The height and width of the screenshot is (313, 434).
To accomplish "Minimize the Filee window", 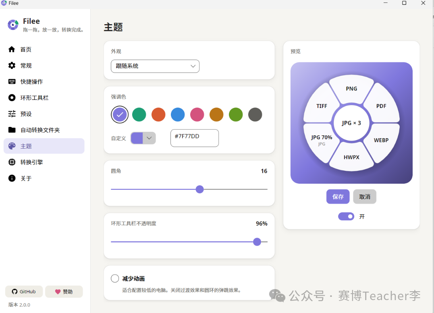I will [385, 3].
